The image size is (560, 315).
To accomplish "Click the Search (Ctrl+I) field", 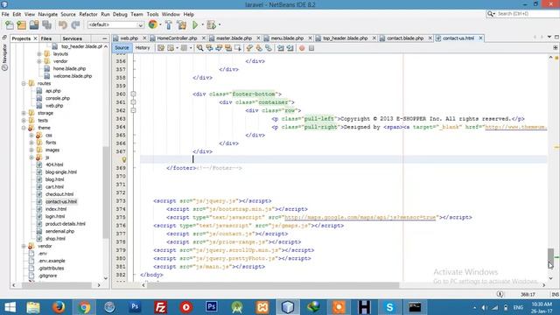I will (x=522, y=14).
